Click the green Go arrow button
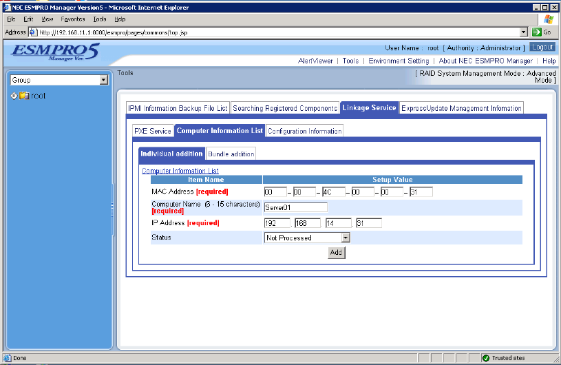Viewport: 561px width, 365px height. [537, 32]
